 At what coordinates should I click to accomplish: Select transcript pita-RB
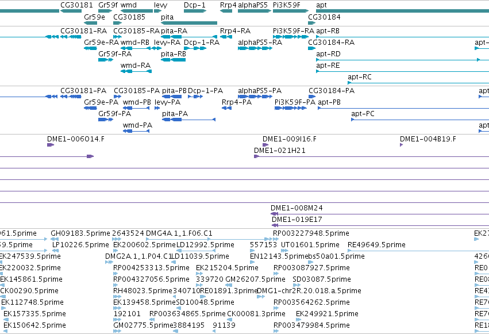[x=174, y=54]
